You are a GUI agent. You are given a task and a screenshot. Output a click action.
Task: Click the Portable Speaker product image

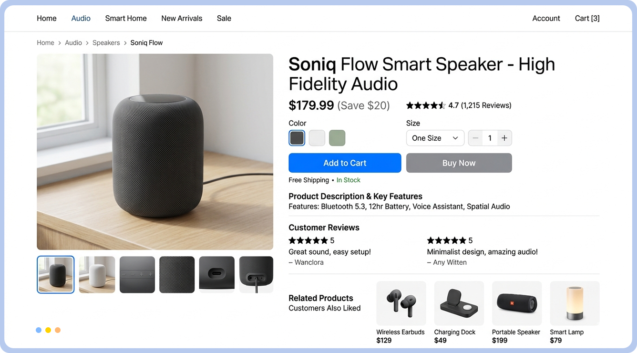[516, 303]
